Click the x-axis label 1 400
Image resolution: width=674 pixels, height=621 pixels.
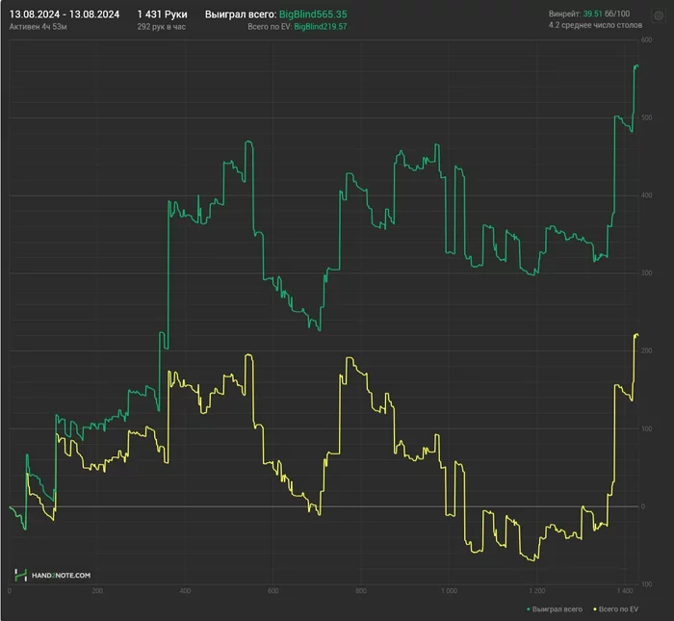(x=625, y=591)
